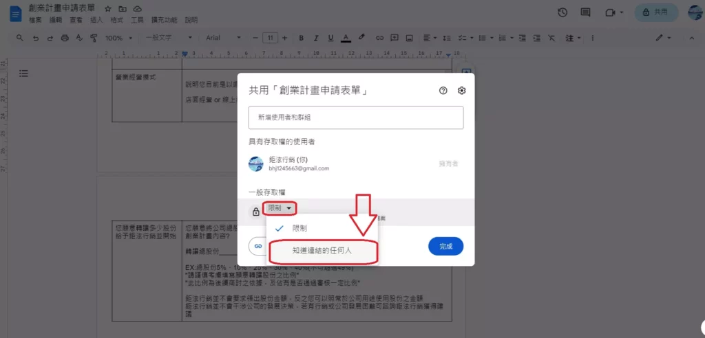Open share dialog settings gear
The image size is (705, 338).
[461, 91]
